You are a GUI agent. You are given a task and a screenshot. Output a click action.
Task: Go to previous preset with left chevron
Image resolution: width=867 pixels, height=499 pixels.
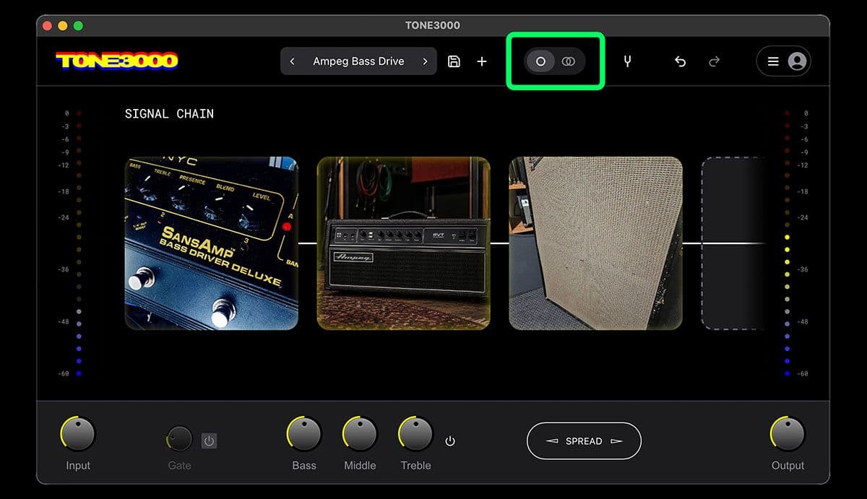292,61
